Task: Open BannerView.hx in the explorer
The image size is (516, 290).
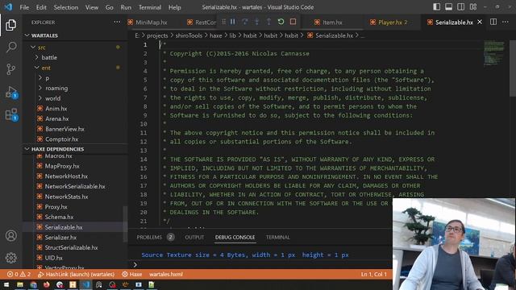Action: coord(64,129)
